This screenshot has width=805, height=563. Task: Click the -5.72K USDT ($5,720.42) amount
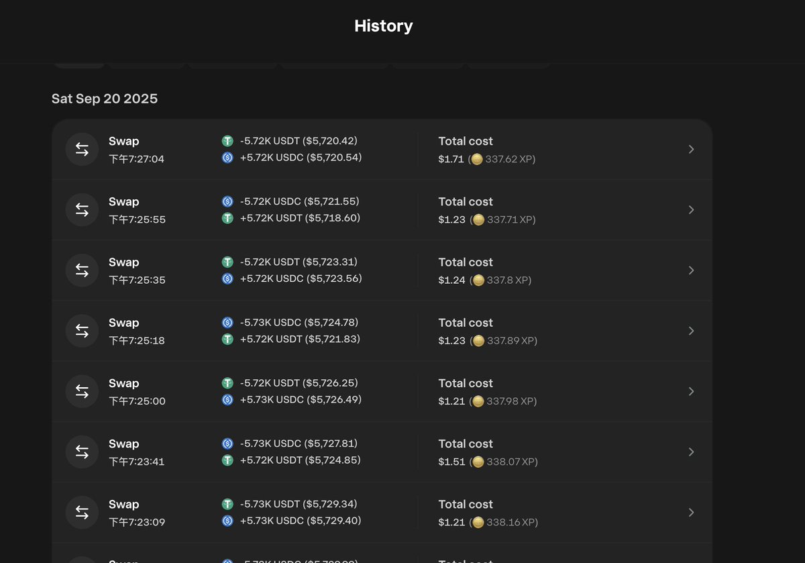coord(299,141)
